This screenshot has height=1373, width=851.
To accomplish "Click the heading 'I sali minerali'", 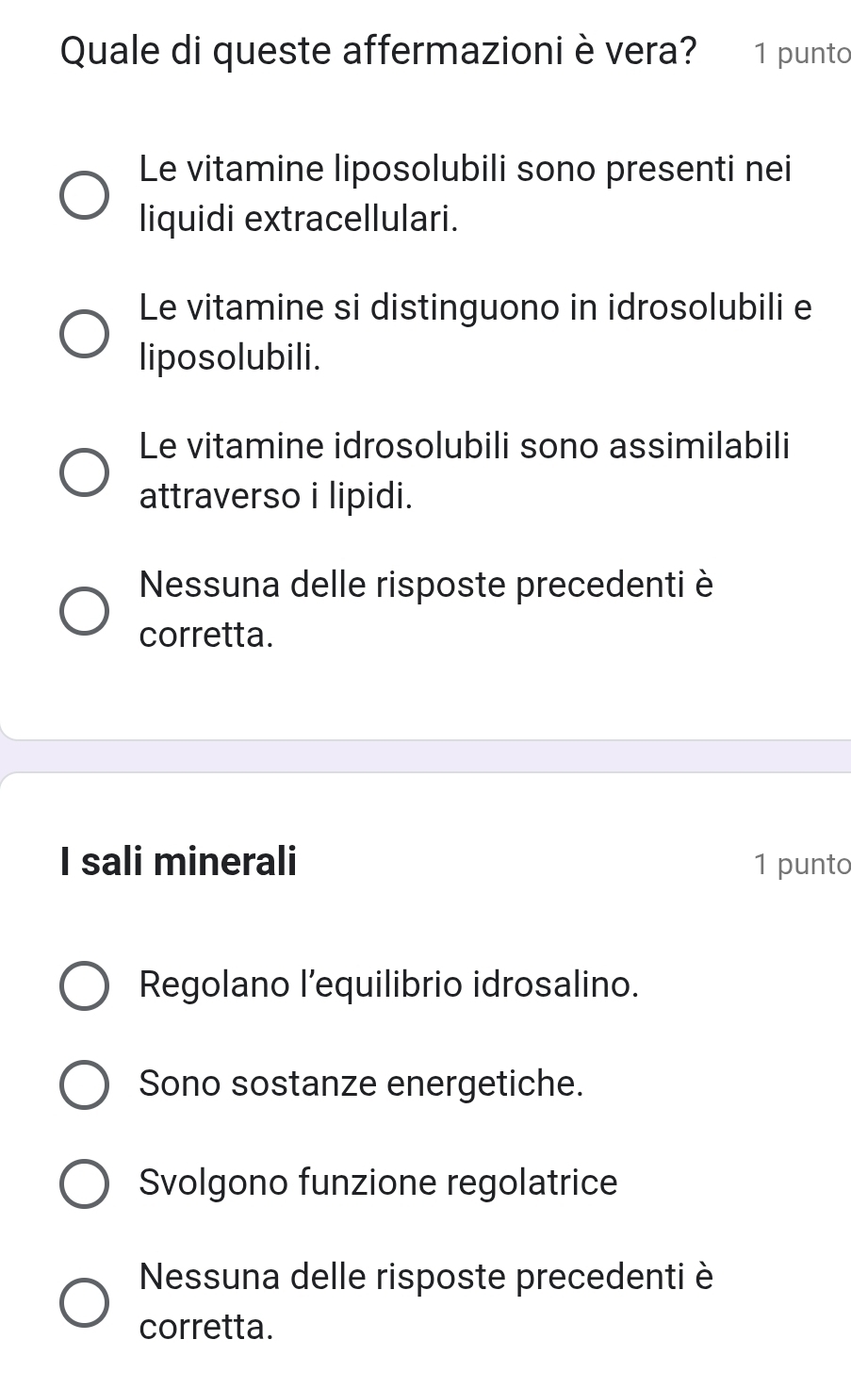I will tap(177, 861).
